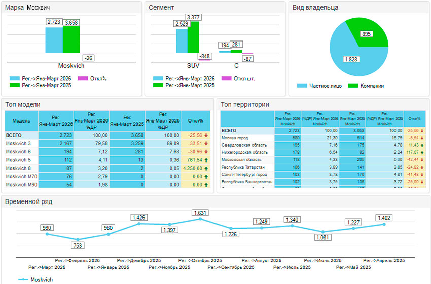Click green arrow in Свердловская область row
431x284 pixels.
point(422,145)
